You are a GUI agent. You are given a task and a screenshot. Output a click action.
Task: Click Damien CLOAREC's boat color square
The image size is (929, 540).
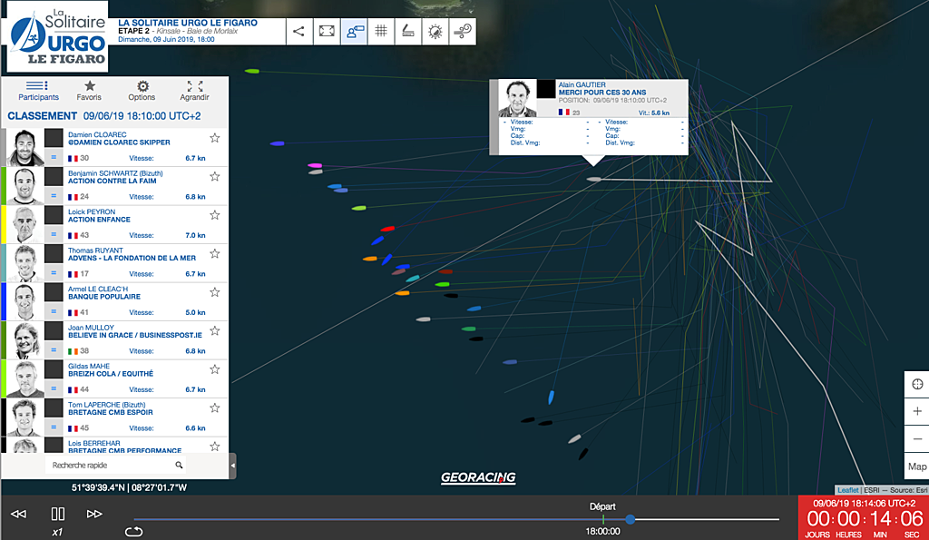(x=54, y=138)
